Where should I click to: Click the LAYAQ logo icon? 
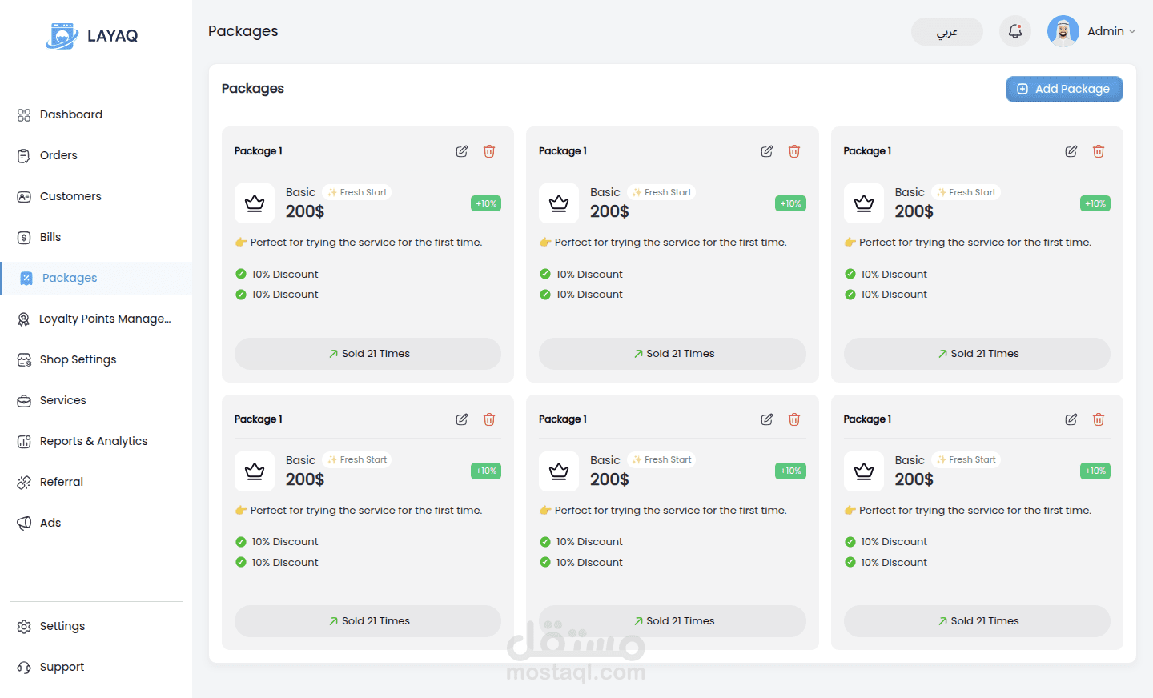coord(62,36)
